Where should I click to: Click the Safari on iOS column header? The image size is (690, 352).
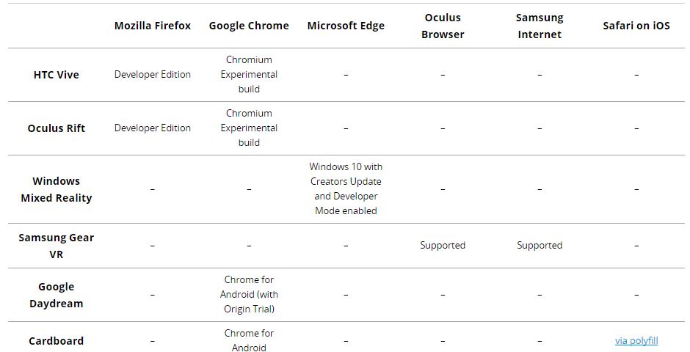click(x=636, y=26)
